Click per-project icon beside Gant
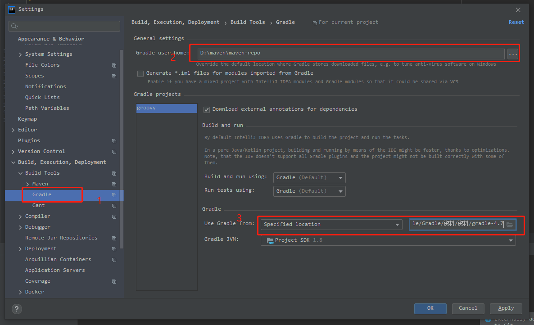Image resolution: width=534 pixels, height=325 pixels. pos(114,206)
